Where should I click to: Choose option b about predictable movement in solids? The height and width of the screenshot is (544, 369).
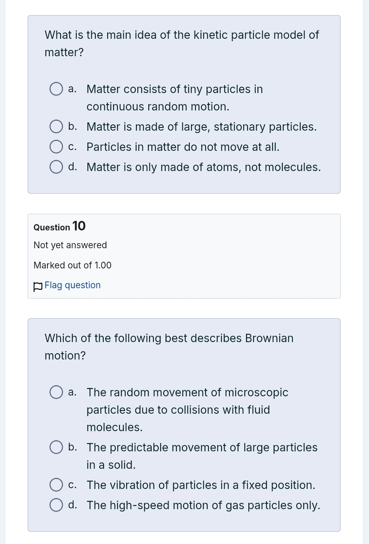(56, 447)
